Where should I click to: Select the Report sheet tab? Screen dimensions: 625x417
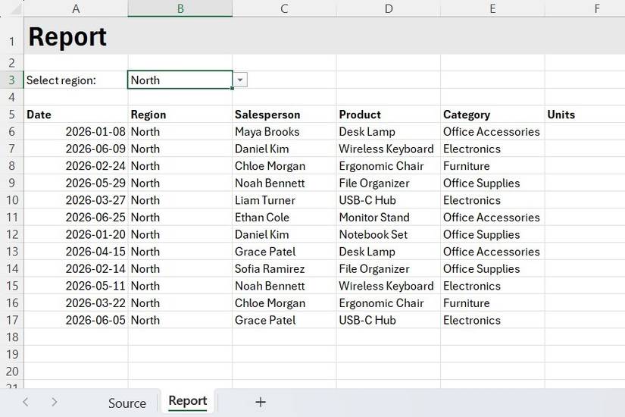pyautogui.click(x=188, y=401)
